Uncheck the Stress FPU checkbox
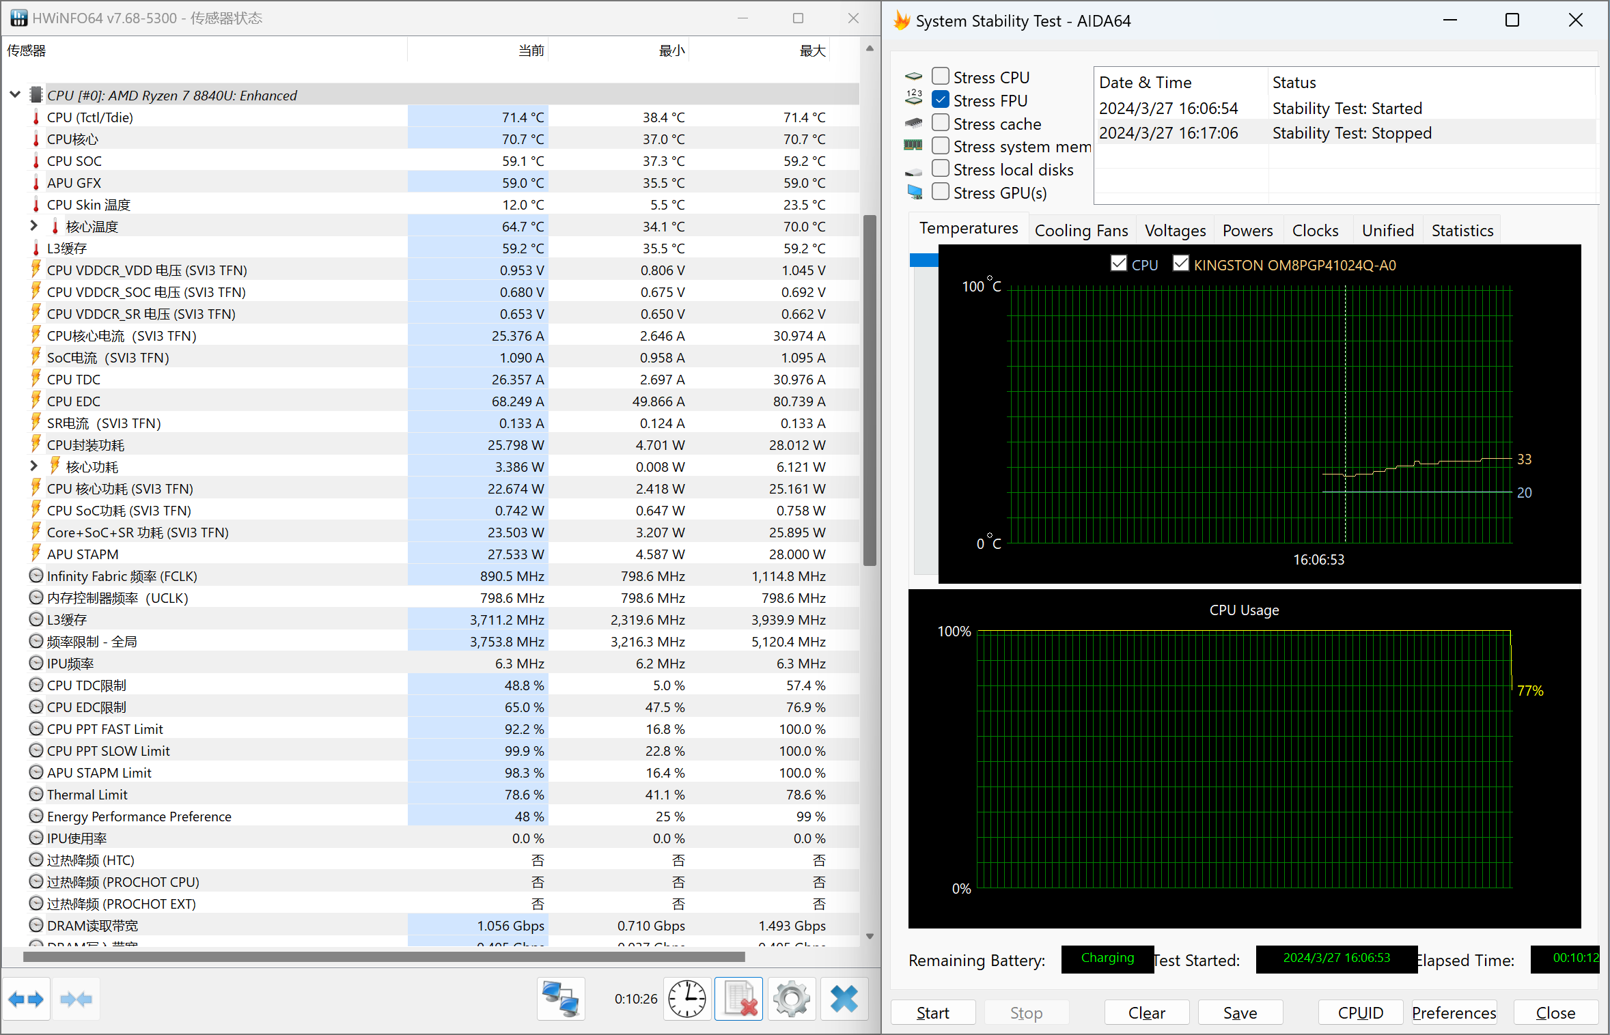1610x1035 pixels. click(941, 99)
